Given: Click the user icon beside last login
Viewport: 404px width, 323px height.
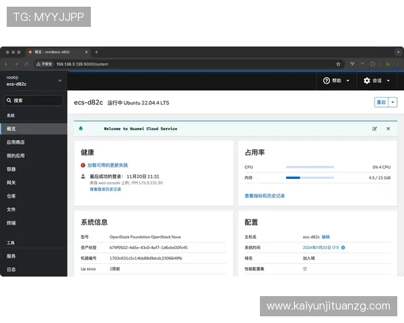Looking at the screenshot, I should tap(83, 176).
